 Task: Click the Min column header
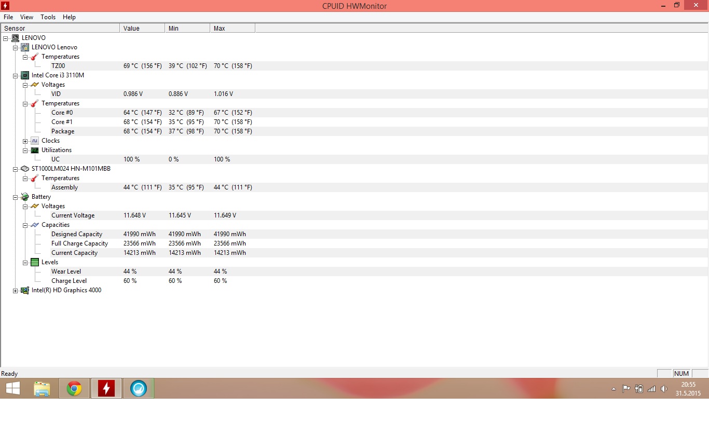pyautogui.click(x=187, y=28)
